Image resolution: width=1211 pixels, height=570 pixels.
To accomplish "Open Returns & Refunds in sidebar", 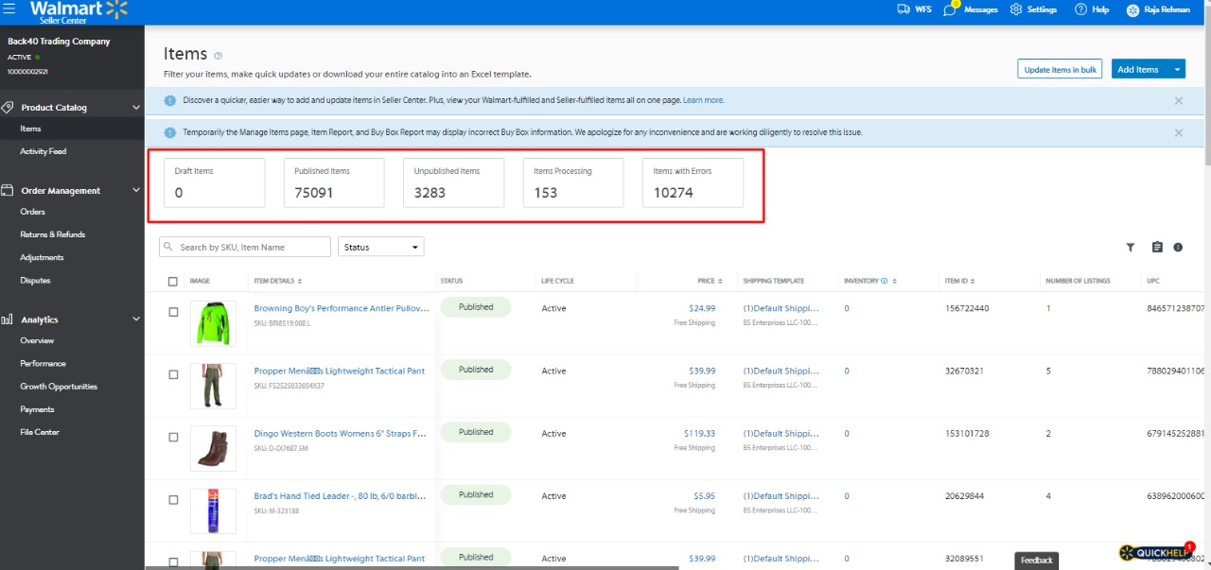I will (x=53, y=234).
